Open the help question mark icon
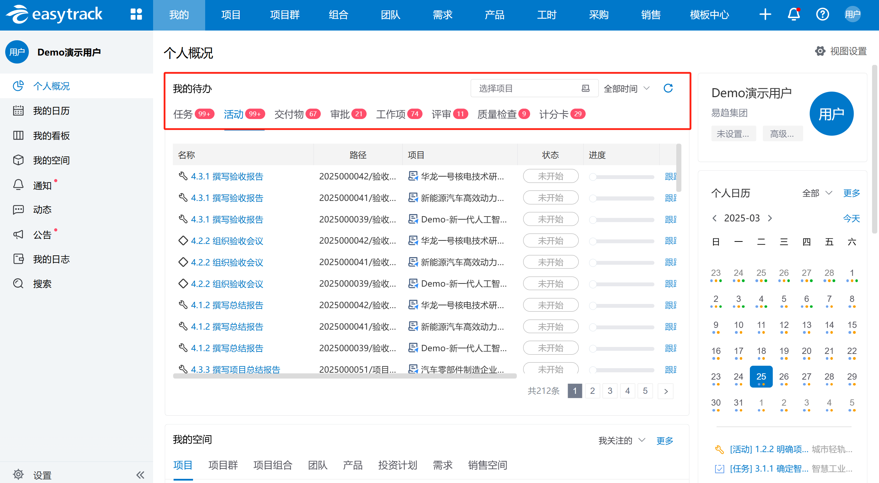 822,15
